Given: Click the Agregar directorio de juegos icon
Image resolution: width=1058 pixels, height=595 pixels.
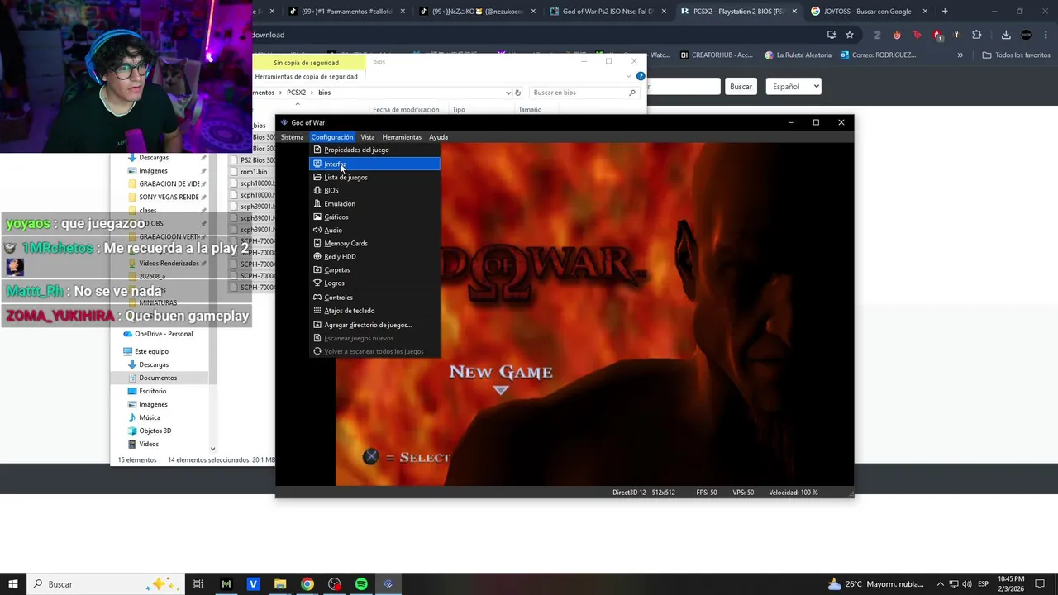Looking at the screenshot, I should (317, 325).
